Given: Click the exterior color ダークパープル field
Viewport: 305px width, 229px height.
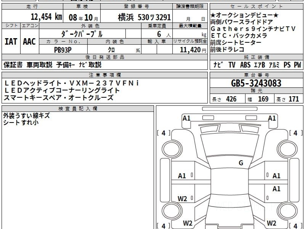Looking at the screenshot, I should click(82, 34).
